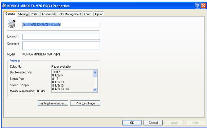
Task: Click the printer name input field
Action: point(61,25)
